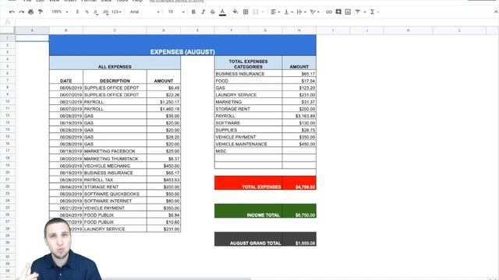Toggle italic formatting
The image size is (499, 280).
203,12
